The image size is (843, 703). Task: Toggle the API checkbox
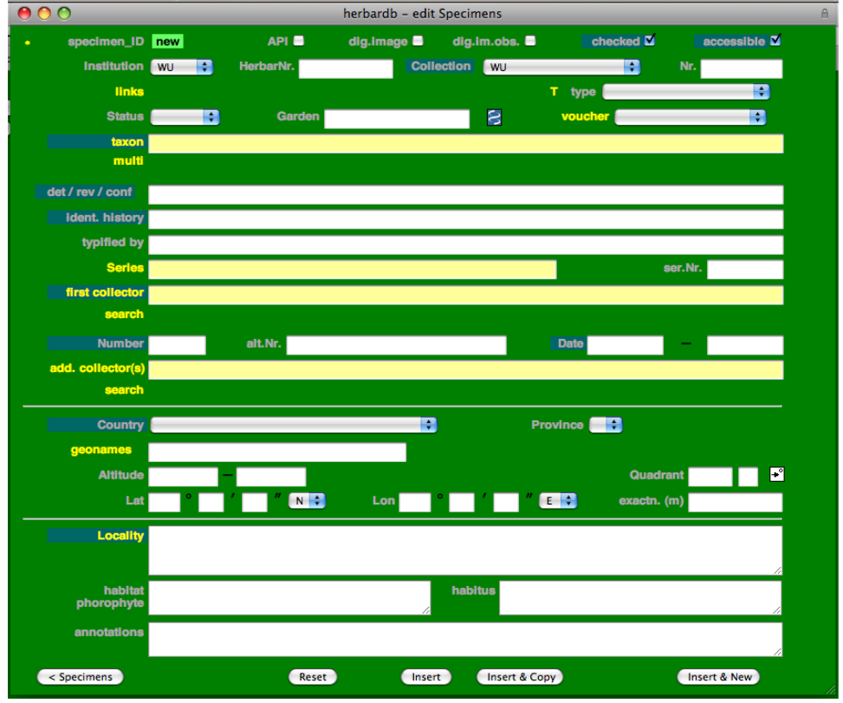(299, 41)
